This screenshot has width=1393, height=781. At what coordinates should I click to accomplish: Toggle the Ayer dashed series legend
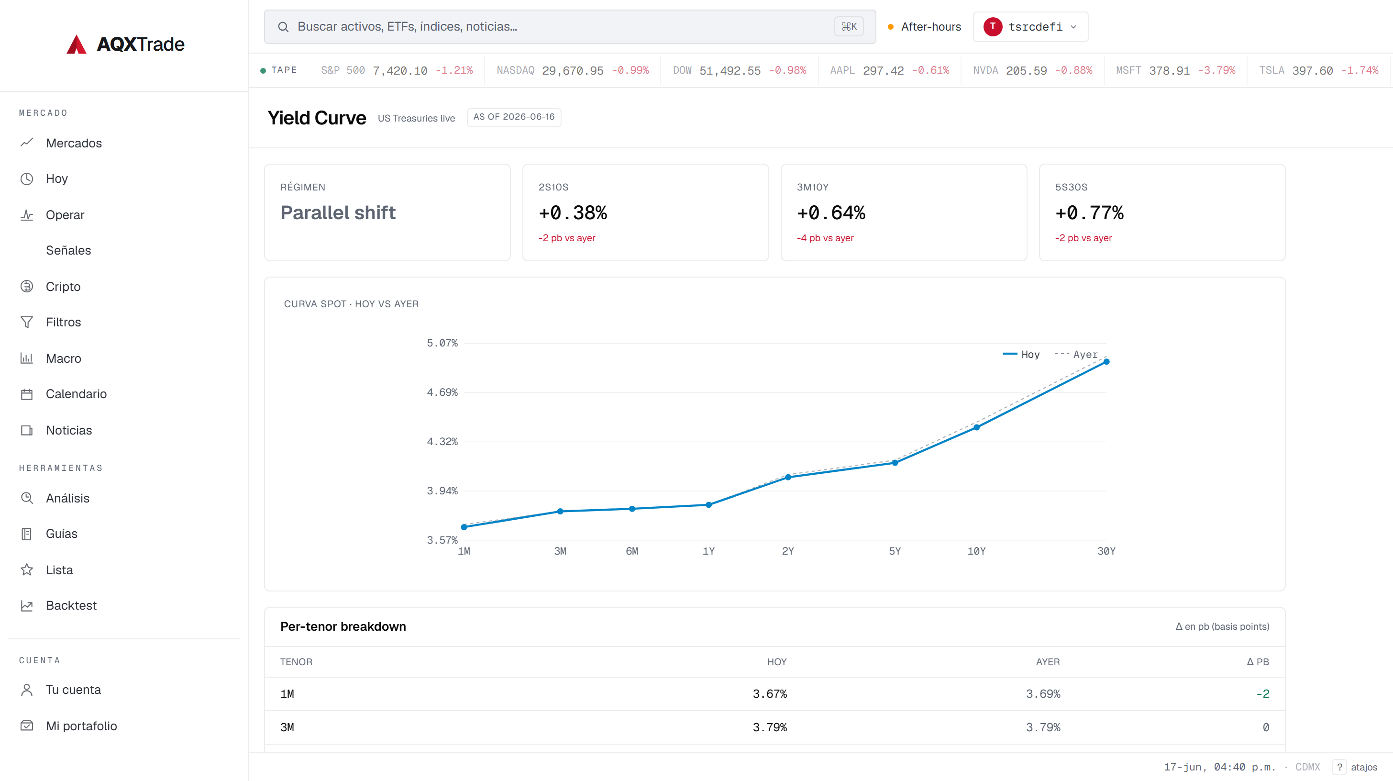click(x=1075, y=354)
